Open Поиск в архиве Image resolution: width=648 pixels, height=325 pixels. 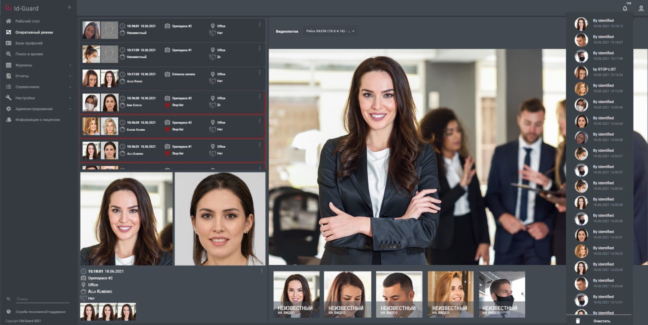(29, 54)
